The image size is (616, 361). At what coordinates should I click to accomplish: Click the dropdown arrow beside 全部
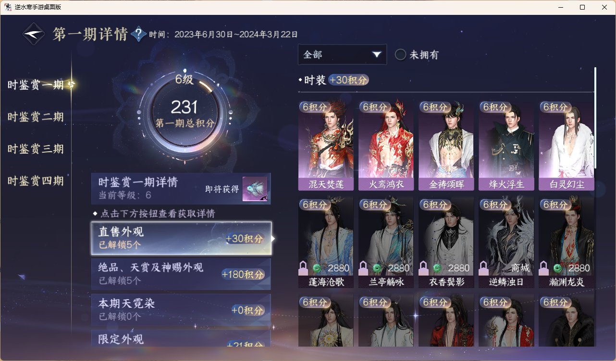coord(377,54)
